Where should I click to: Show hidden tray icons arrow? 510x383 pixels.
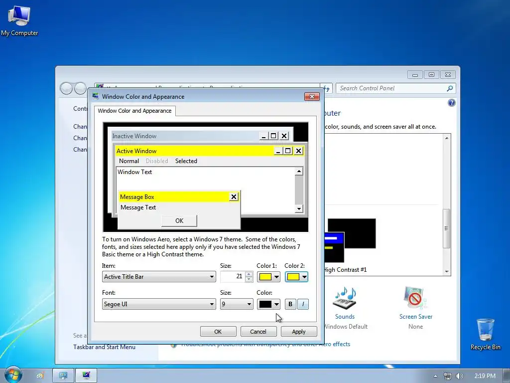pos(435,376)
